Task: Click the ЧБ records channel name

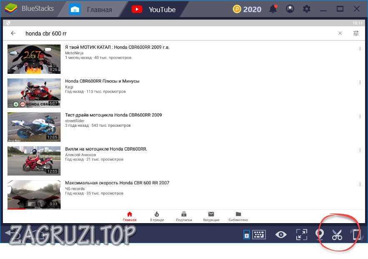Action: [75, 189]
